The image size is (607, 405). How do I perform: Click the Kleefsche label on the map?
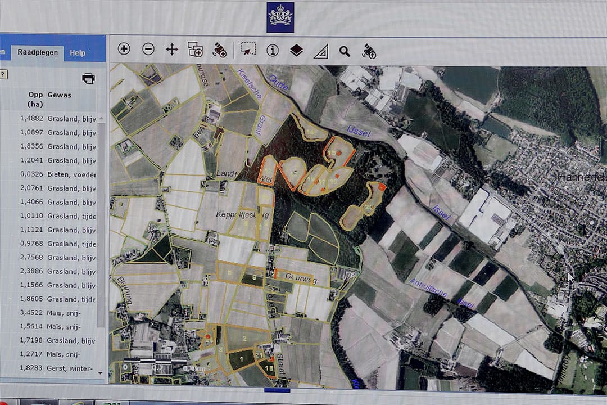pyautogui.click(x=250, y=83)
